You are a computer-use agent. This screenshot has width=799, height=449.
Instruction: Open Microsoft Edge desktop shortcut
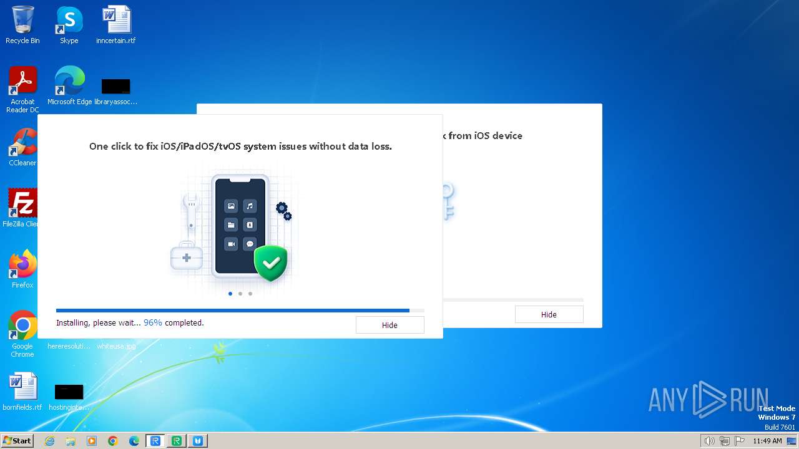69,86
